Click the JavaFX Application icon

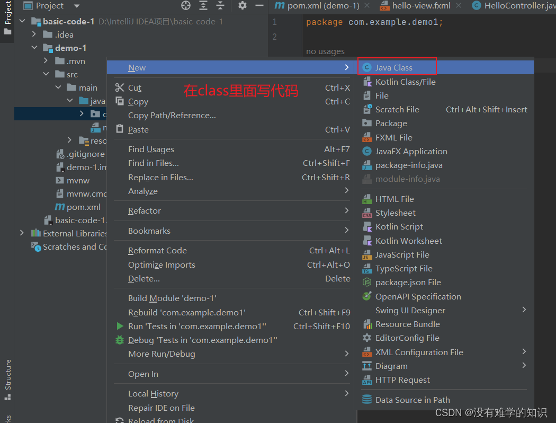(x=367, y=151)
